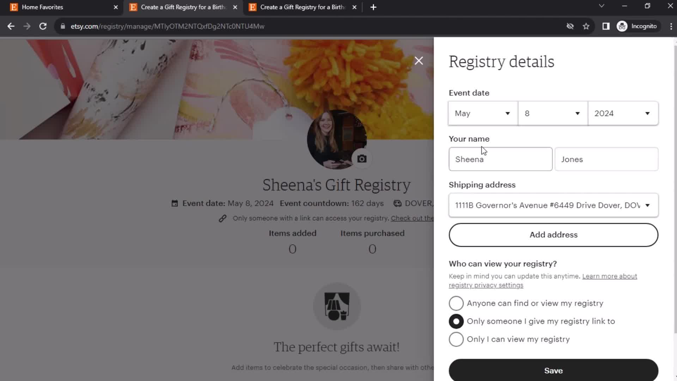This screenshot has width=677, height=381.
Task: Click the bookmark/star icon in browser toolbar
Action: pyautogui.click(x=586, y=26)
